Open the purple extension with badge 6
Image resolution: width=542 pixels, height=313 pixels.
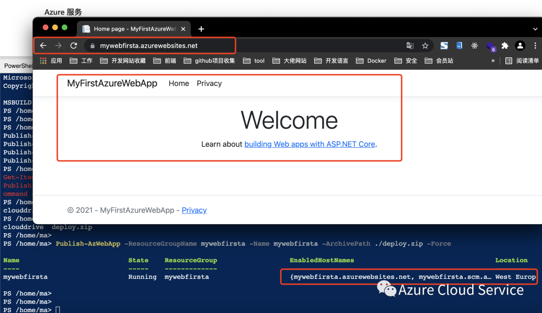pyautogui.click(x=490, y=46)
